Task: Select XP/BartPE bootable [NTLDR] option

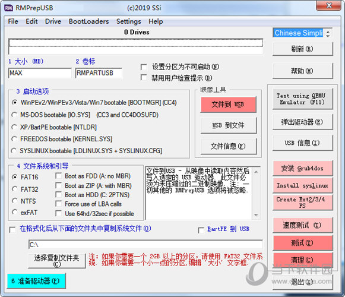Action: [14, 127]
